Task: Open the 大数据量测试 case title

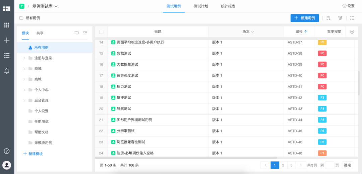Action: (x=127, y=64)
